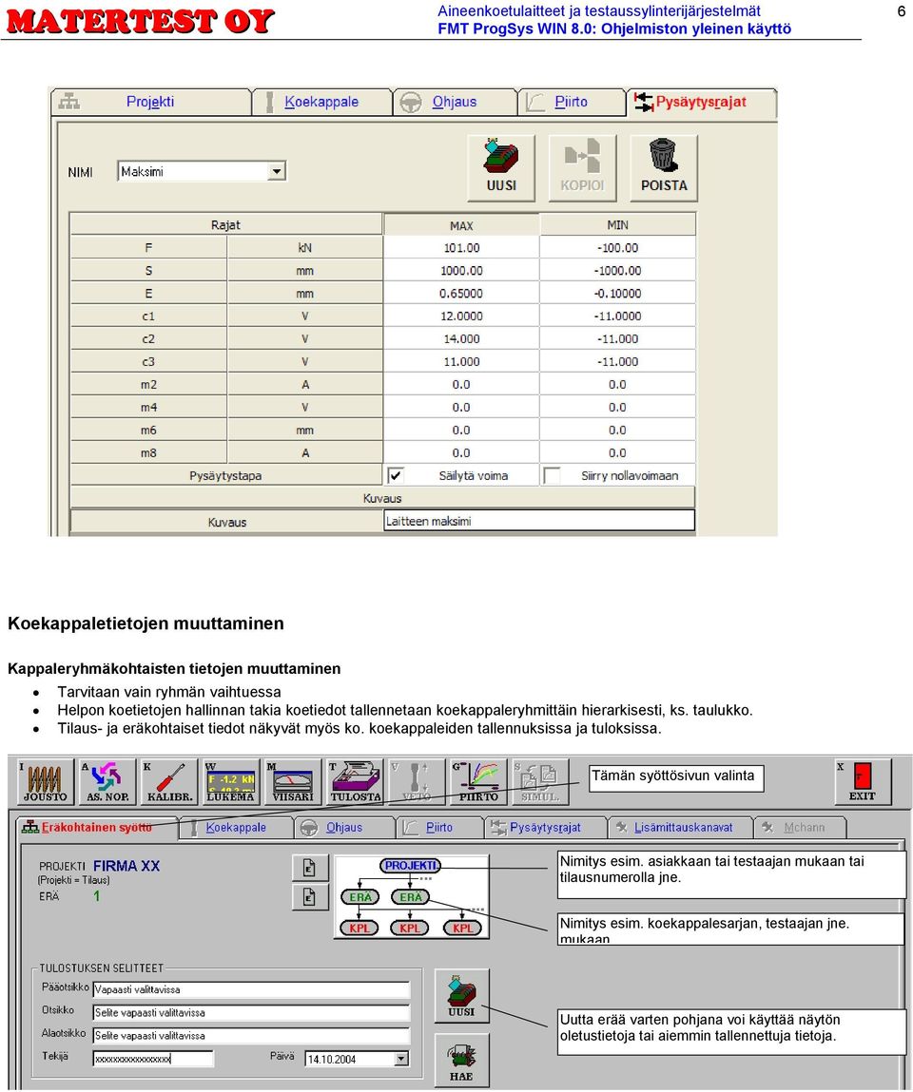Focus the Otsikko text field
The height and width of the screenshot is (1092, 913).
(x=252, y=1012)
